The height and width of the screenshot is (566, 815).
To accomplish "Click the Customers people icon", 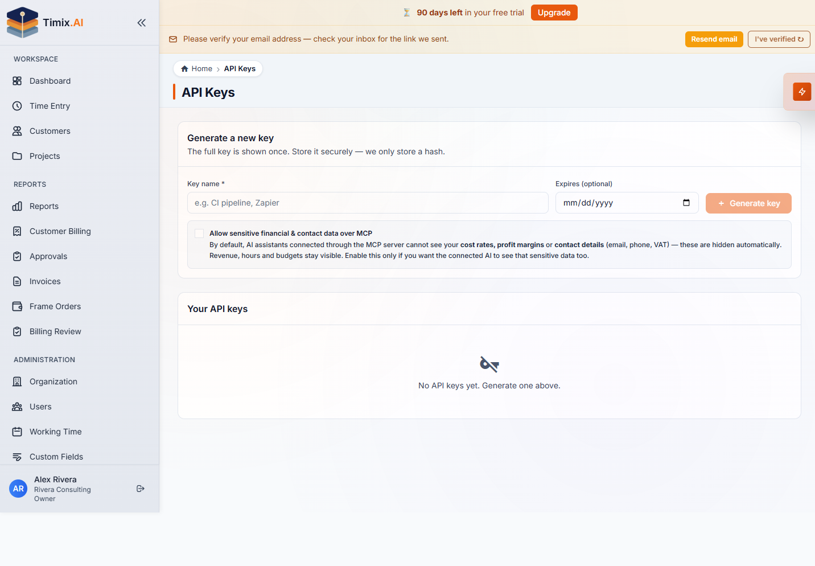I will tap(17, 131).
